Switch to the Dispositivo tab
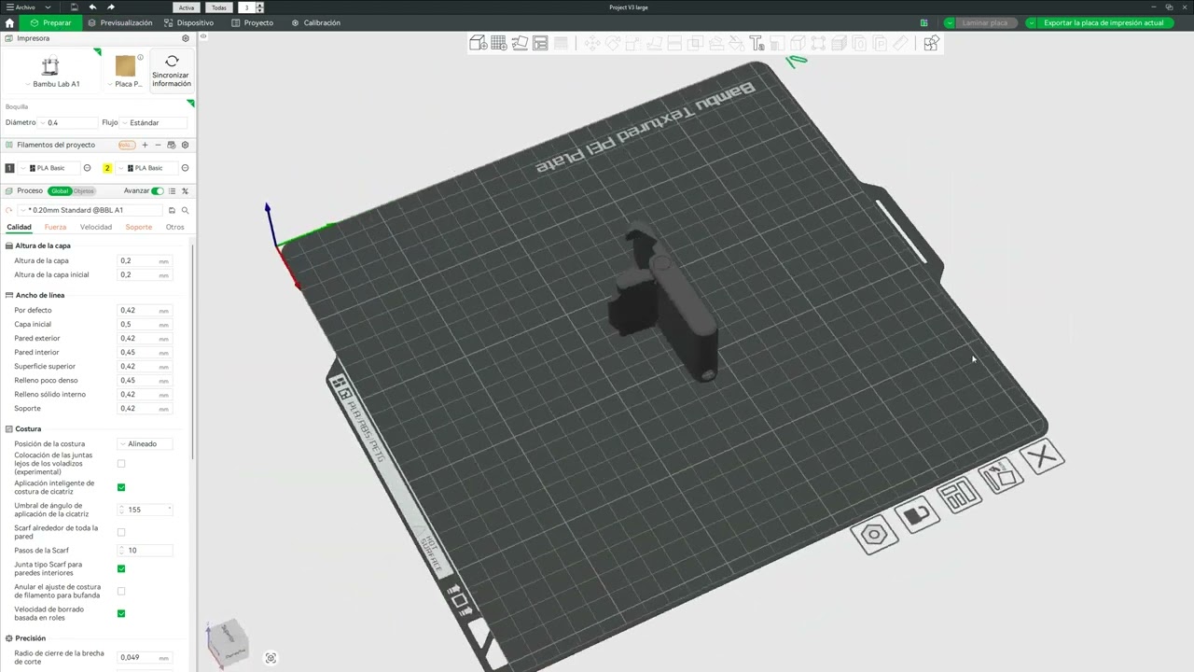Screen dimensions: 1194x672 point(189,22)
